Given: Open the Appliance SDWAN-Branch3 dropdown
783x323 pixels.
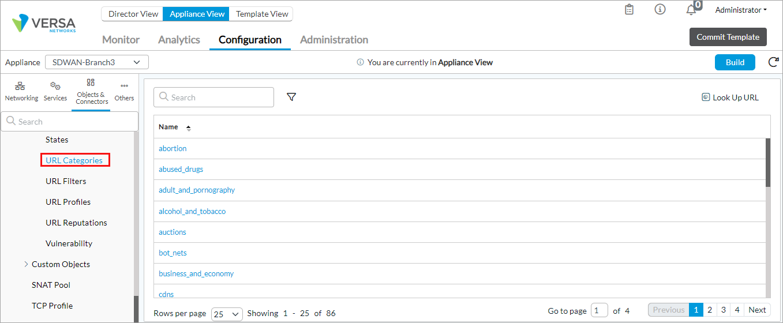Looking at the screenshot, I should coord(97,62).
